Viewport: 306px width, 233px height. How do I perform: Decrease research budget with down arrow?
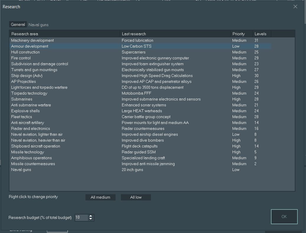tap(91, 219)
